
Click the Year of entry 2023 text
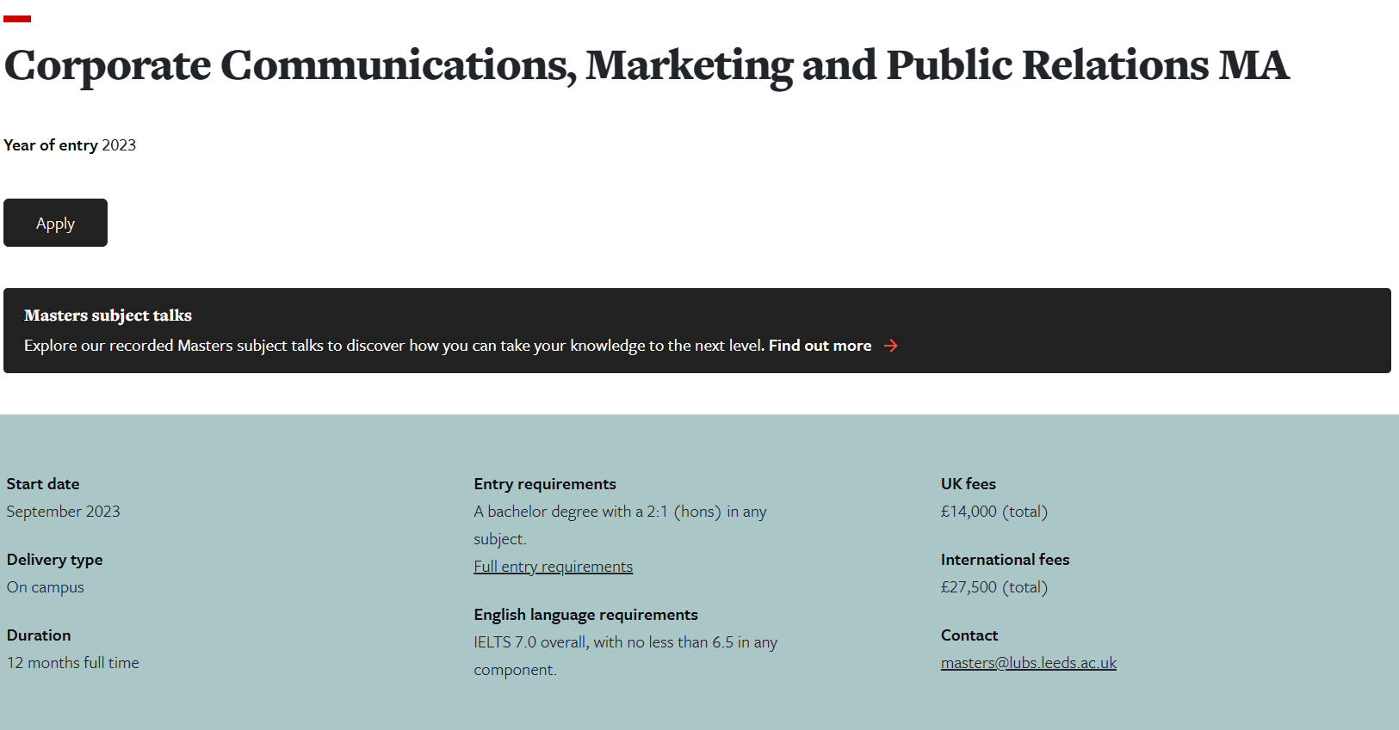click(70, 145)
